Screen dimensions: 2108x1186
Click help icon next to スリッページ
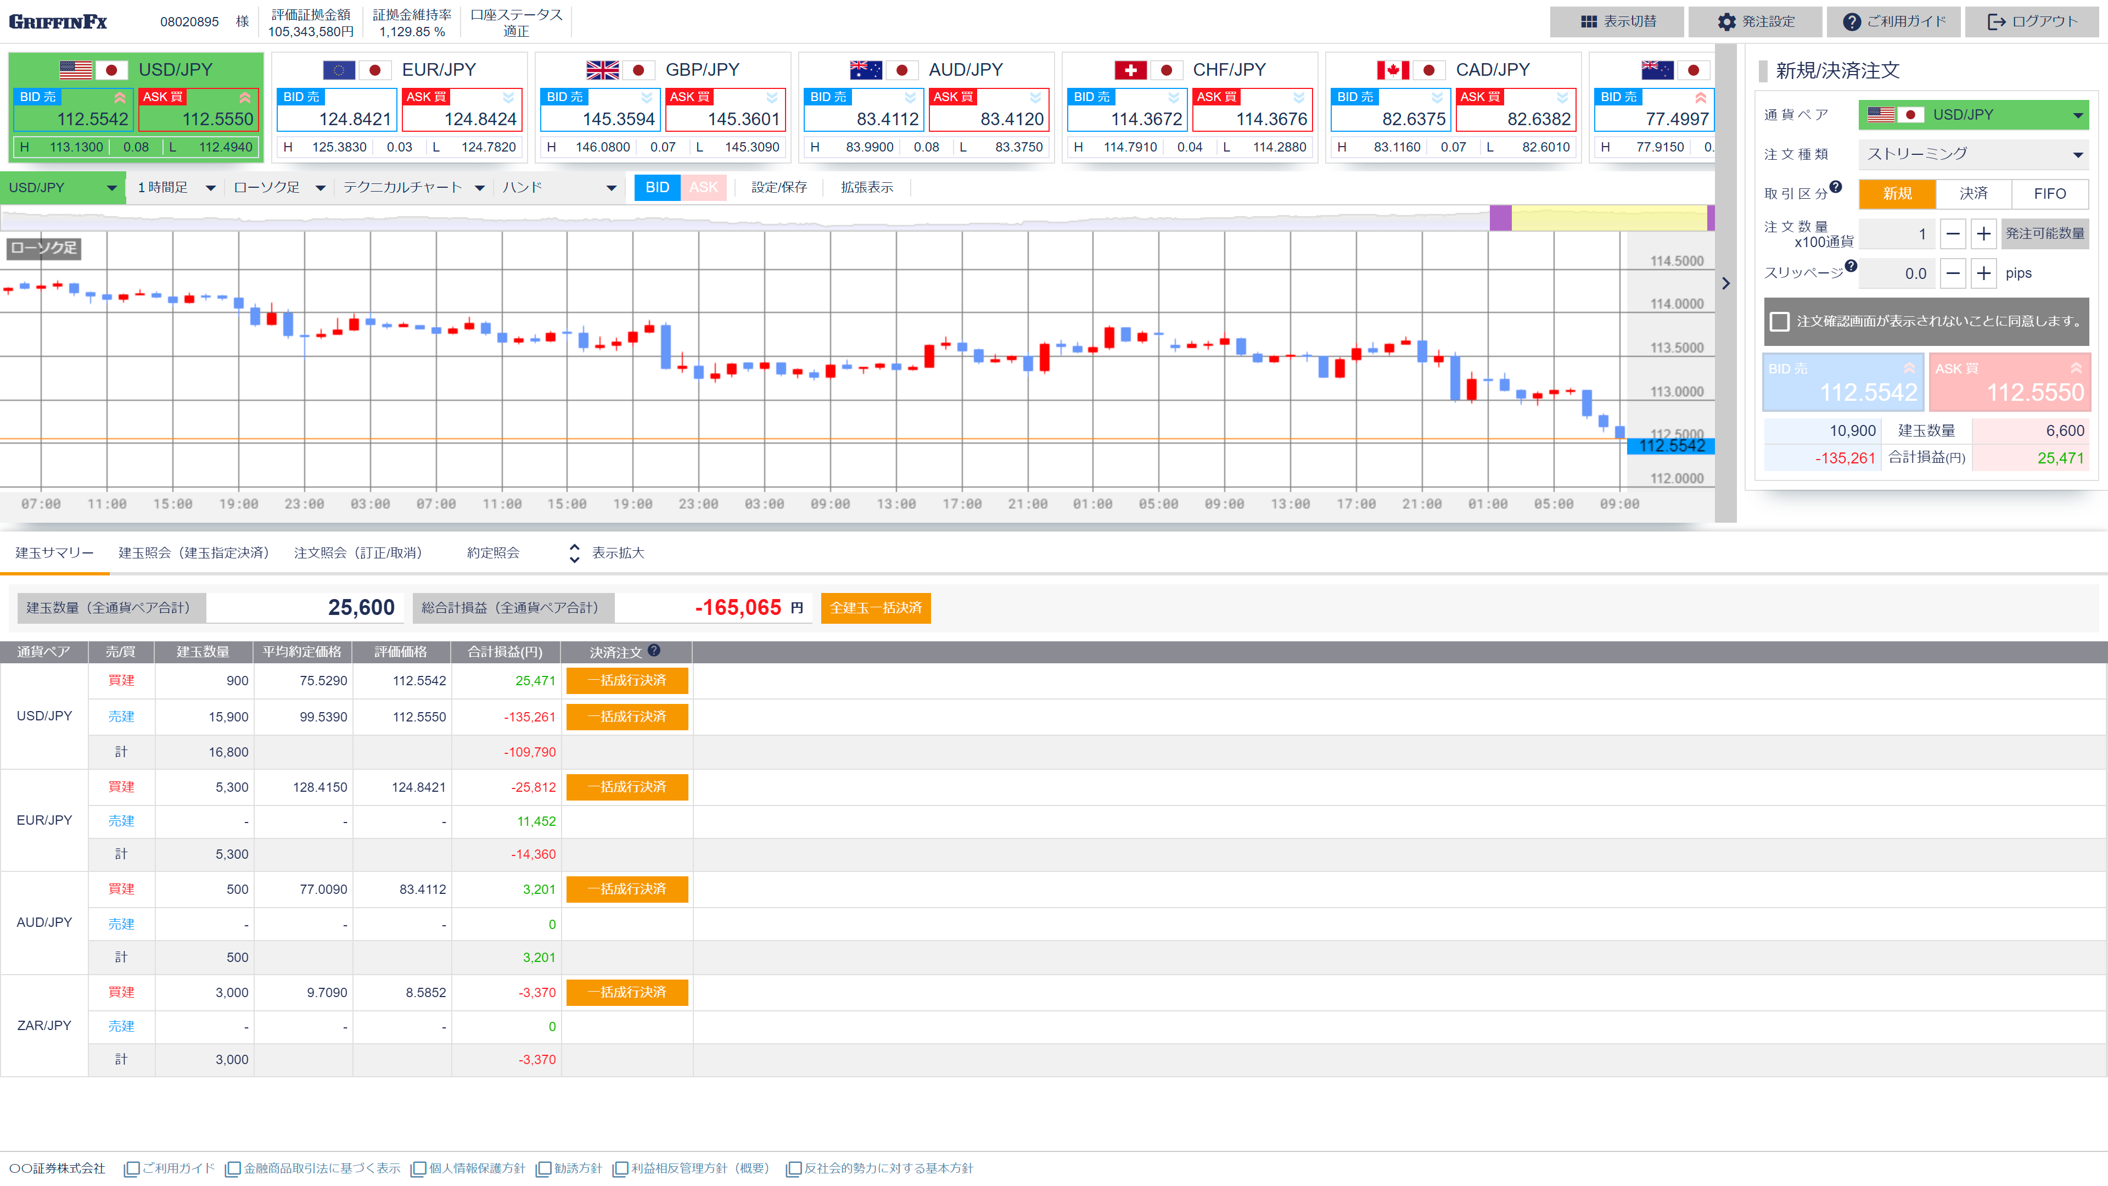[x=1851, y=266]
